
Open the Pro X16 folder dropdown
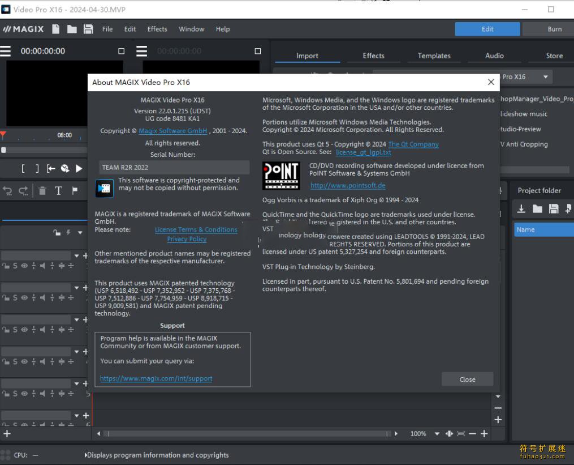pyautogui.click(x=546, y=76)
